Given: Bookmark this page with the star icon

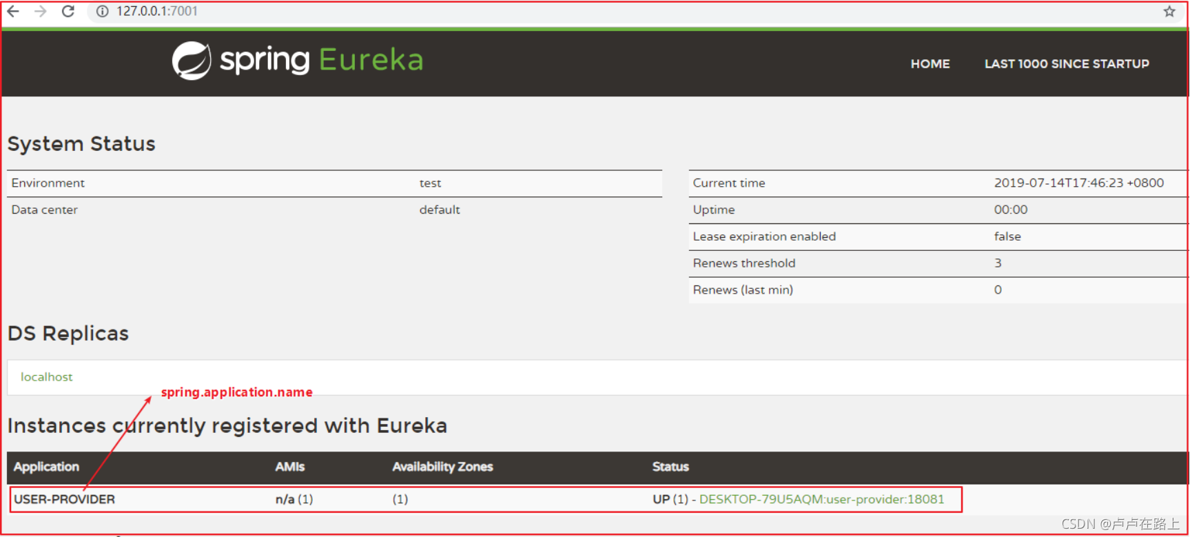Looking at the screenshot, I should pos(1169,11).
